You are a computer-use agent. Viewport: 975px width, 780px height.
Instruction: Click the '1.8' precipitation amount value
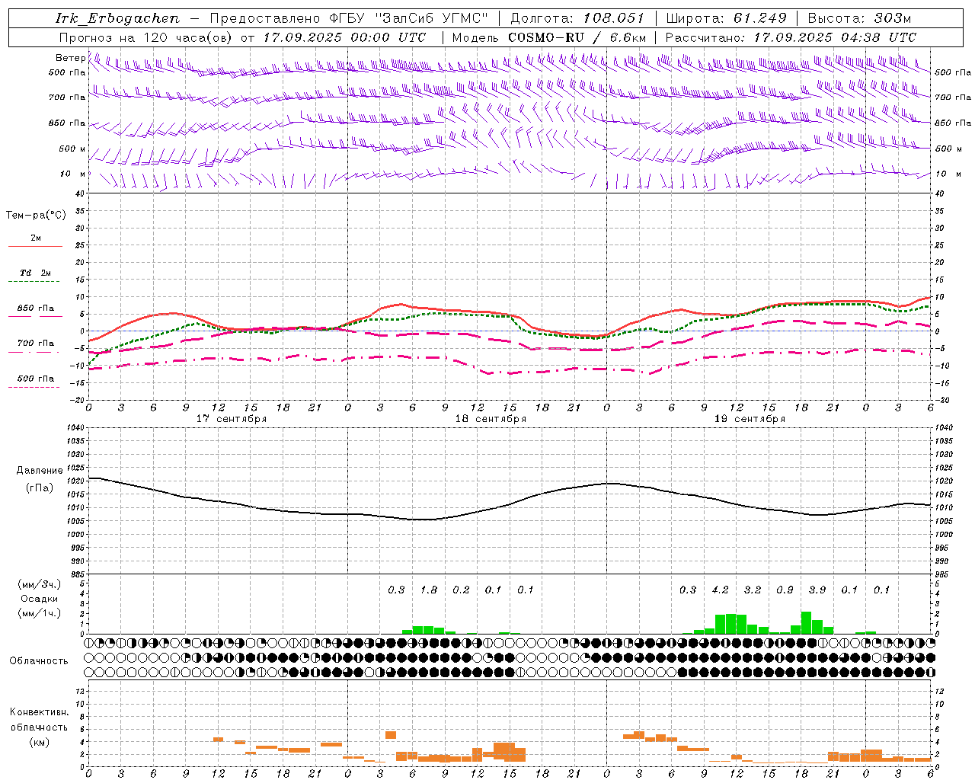tap(429, 590)
